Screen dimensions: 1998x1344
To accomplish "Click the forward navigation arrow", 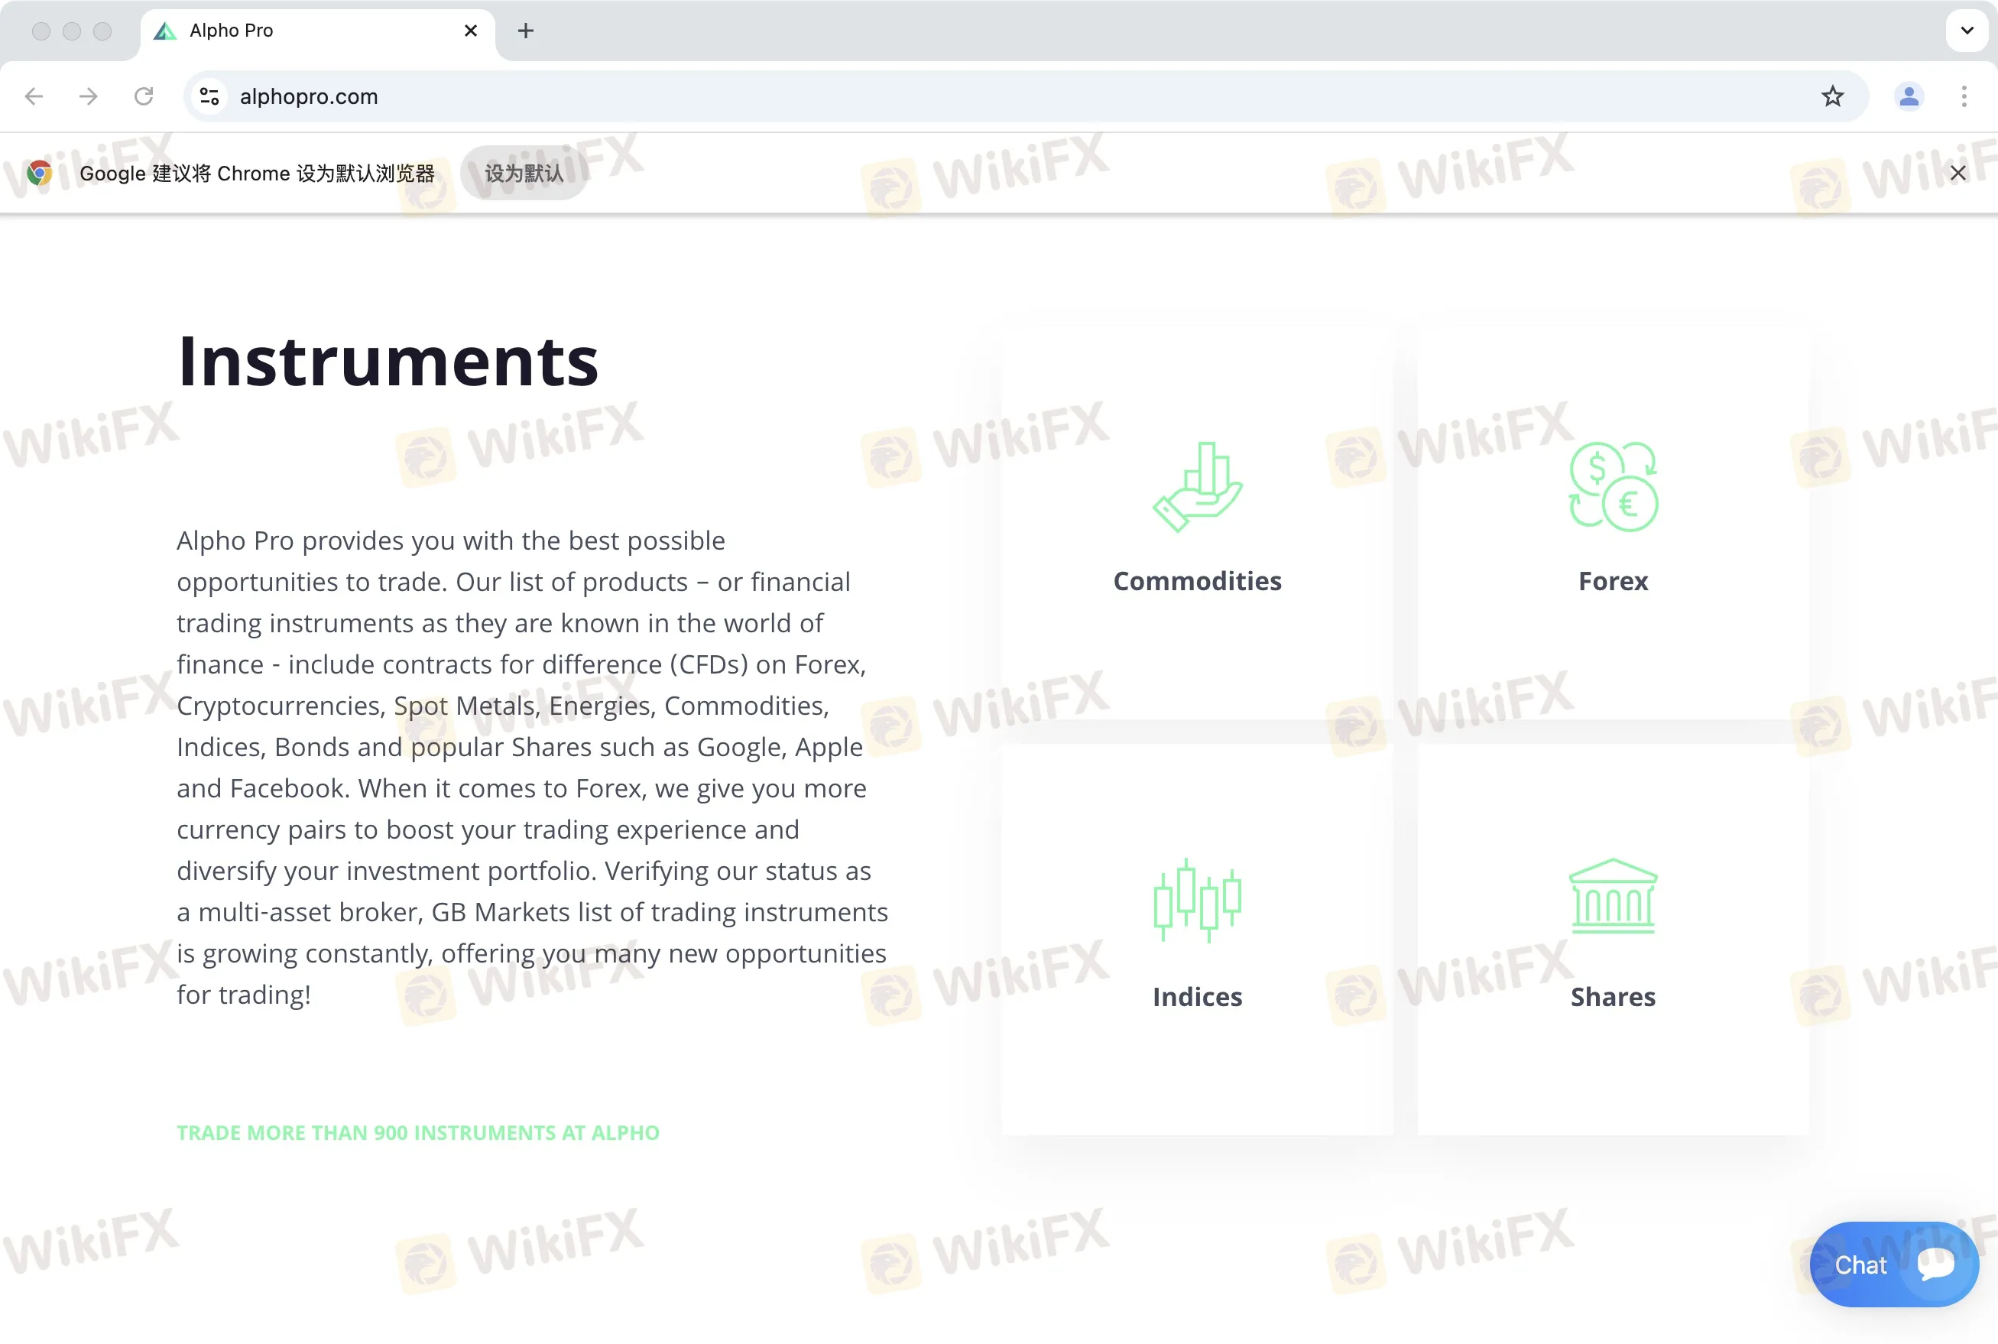I will coord(88,96).
